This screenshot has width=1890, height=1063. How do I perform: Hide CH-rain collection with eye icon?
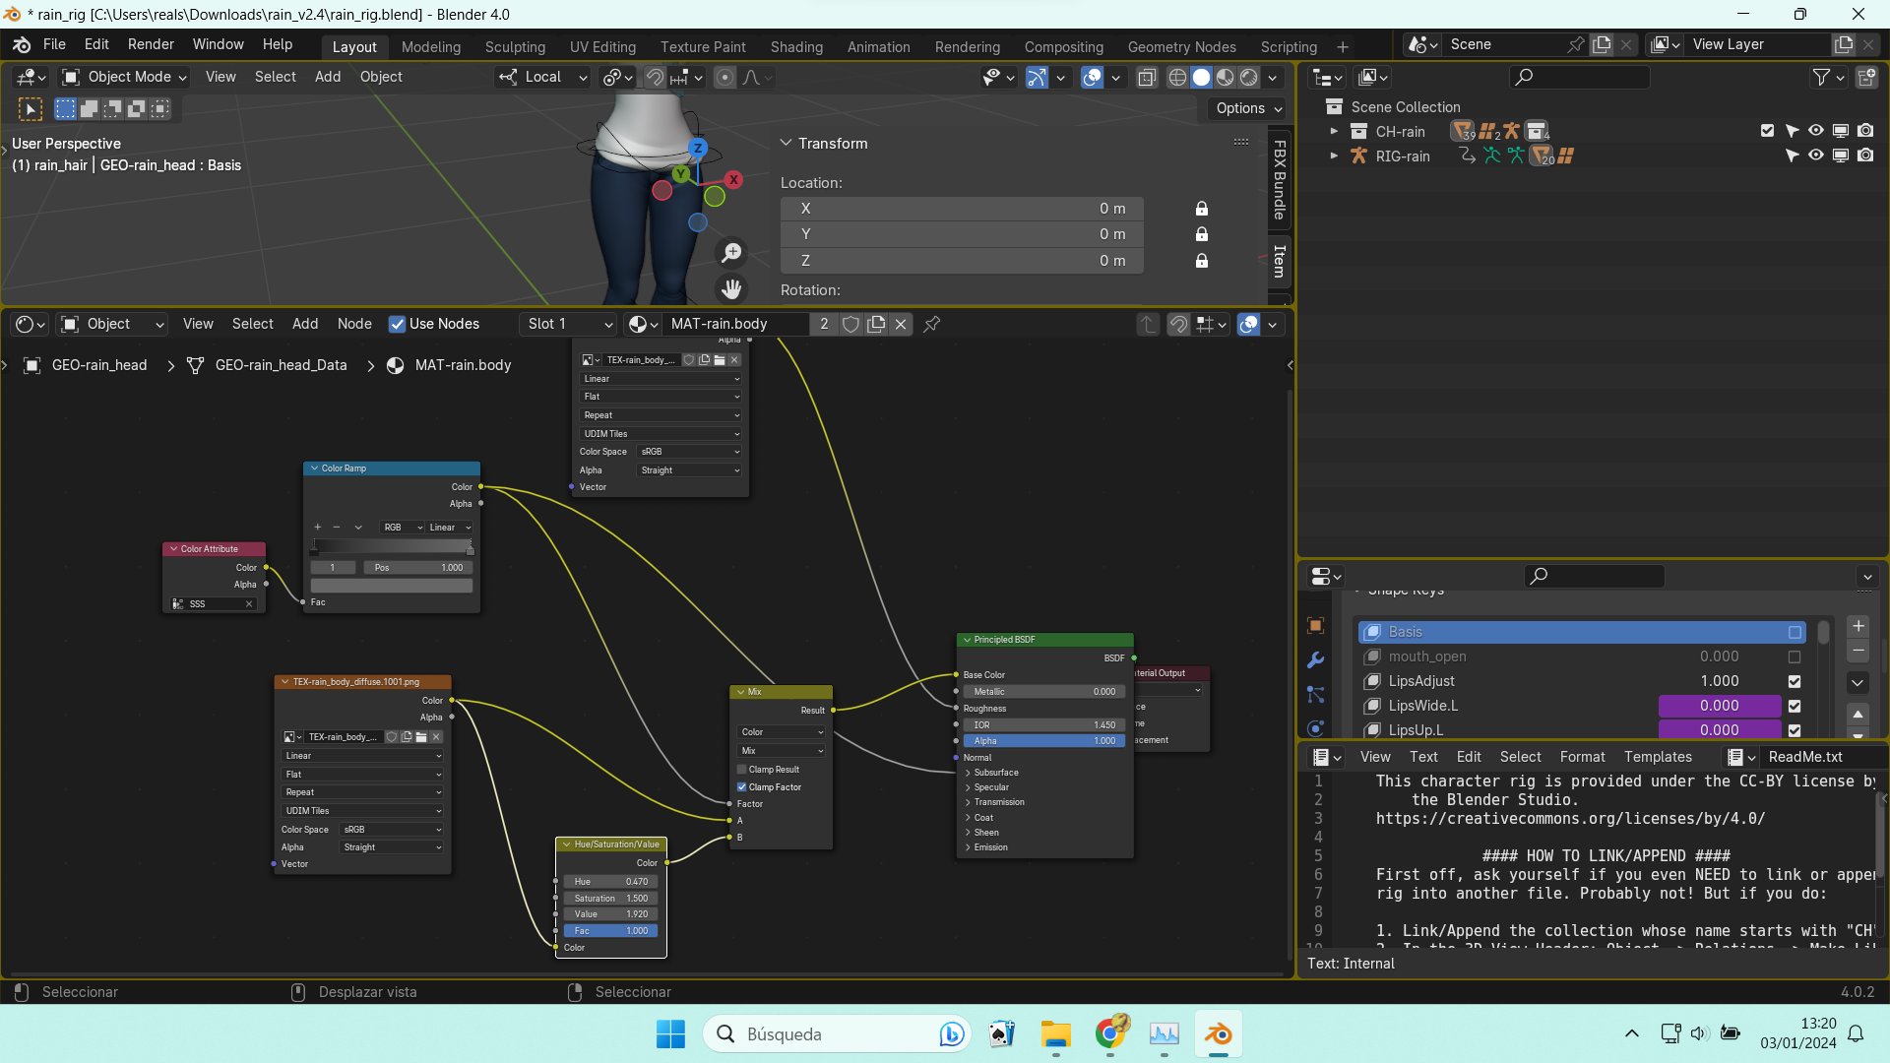(x=1816, y=131)
